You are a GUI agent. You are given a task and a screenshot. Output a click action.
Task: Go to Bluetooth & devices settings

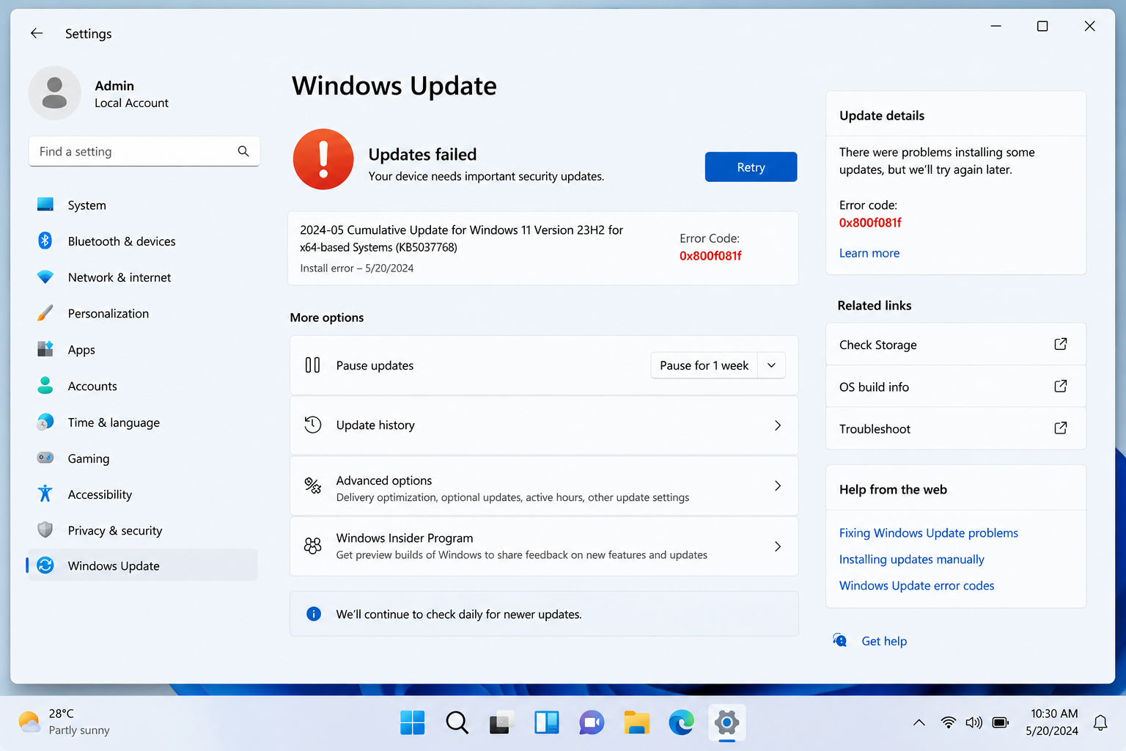tap(143, 241)
